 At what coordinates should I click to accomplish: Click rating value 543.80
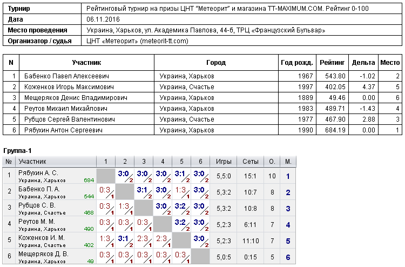click(x=335, y=76)
